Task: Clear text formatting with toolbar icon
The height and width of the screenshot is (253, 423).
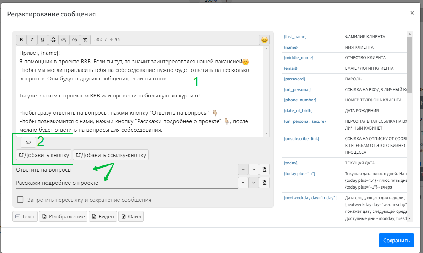Action: [x=85, y=40]
